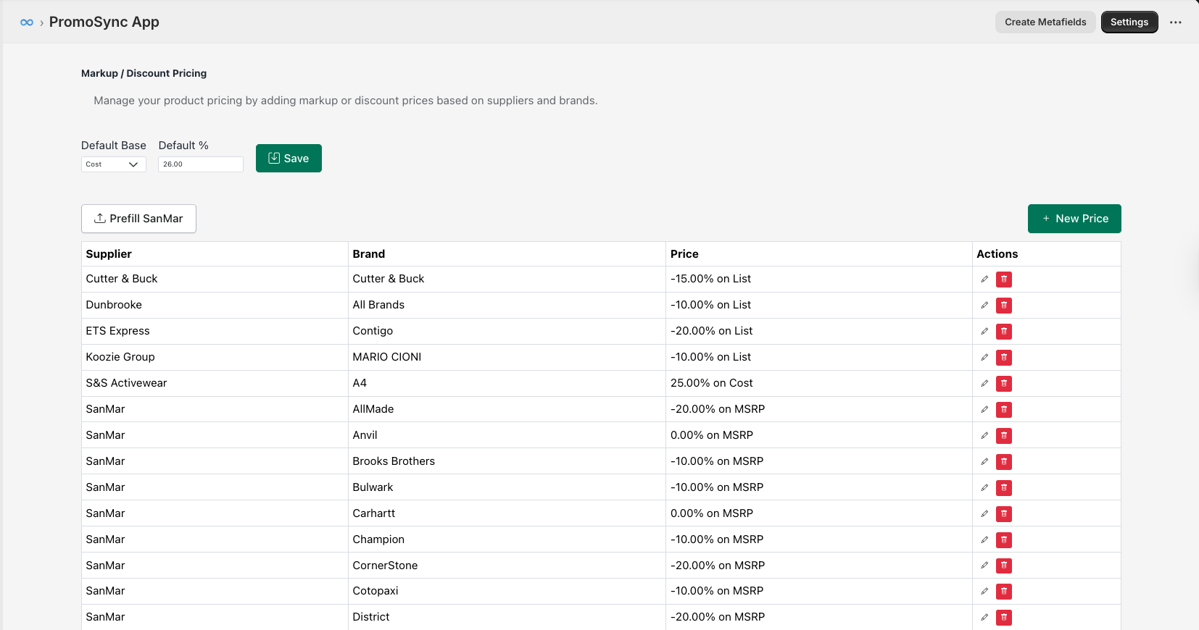
Task: Delete the Bulwark price row
Action: (x=1004, y=488)
